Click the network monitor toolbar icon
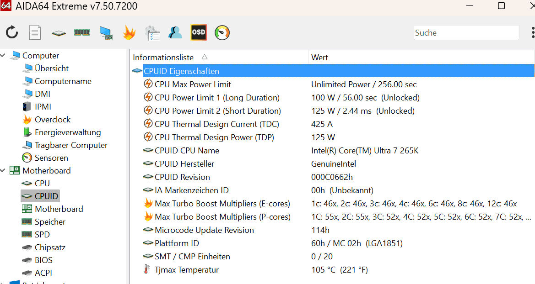535x284 pixels. click(106, 33)
